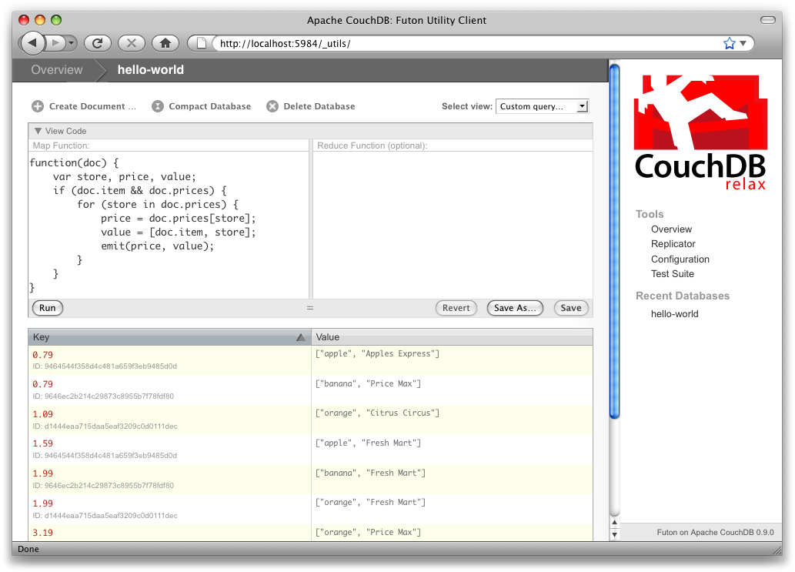Click the Delete Database X icon
This screenshot has height=572, width=795.
(x=272, y=106)
